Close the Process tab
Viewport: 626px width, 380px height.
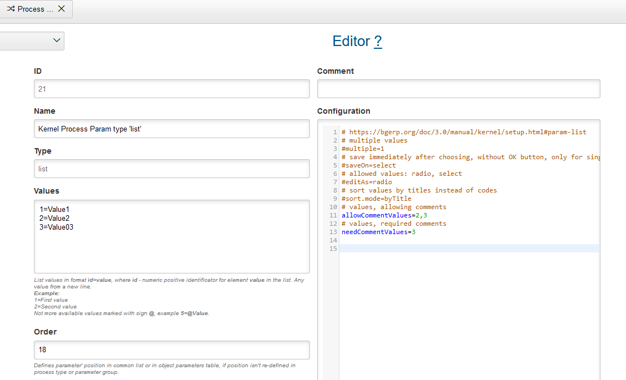(x=61, y=9)
